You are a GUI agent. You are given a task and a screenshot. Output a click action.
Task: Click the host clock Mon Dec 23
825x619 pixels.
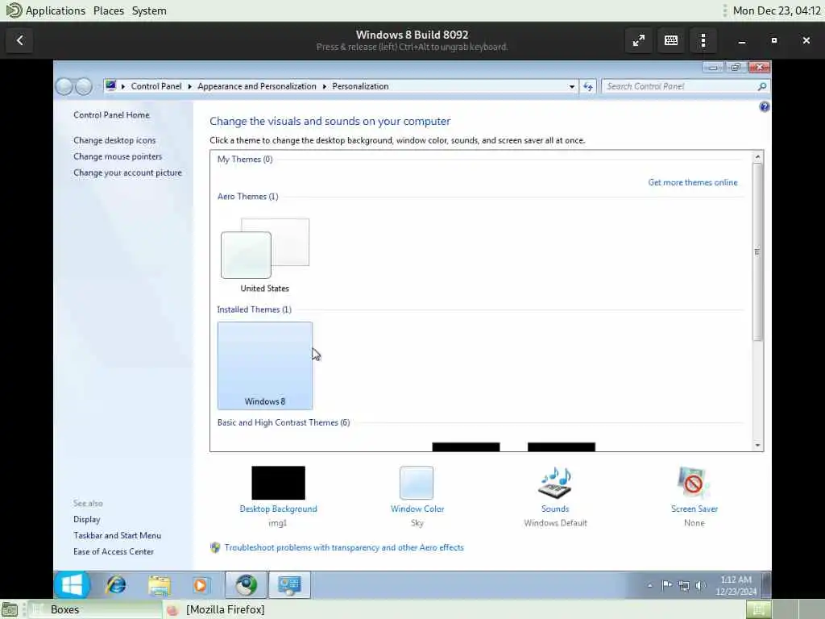777,10
